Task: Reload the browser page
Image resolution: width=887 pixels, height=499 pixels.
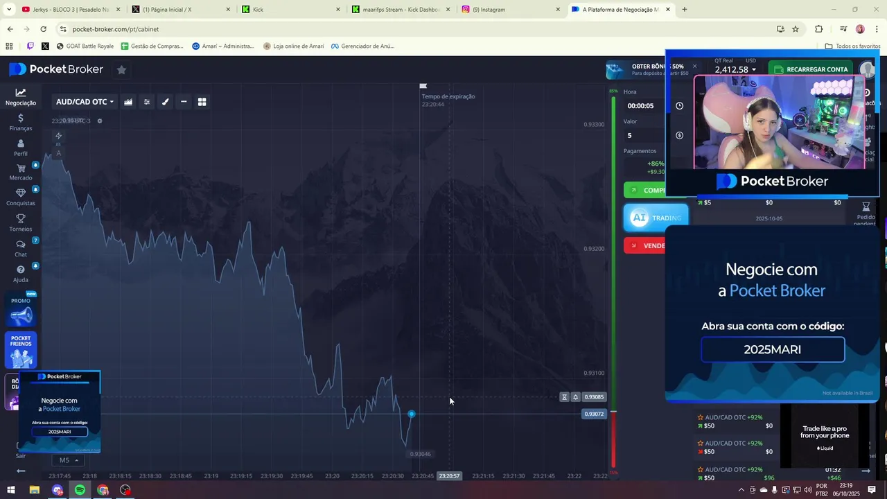Action: 43,29
